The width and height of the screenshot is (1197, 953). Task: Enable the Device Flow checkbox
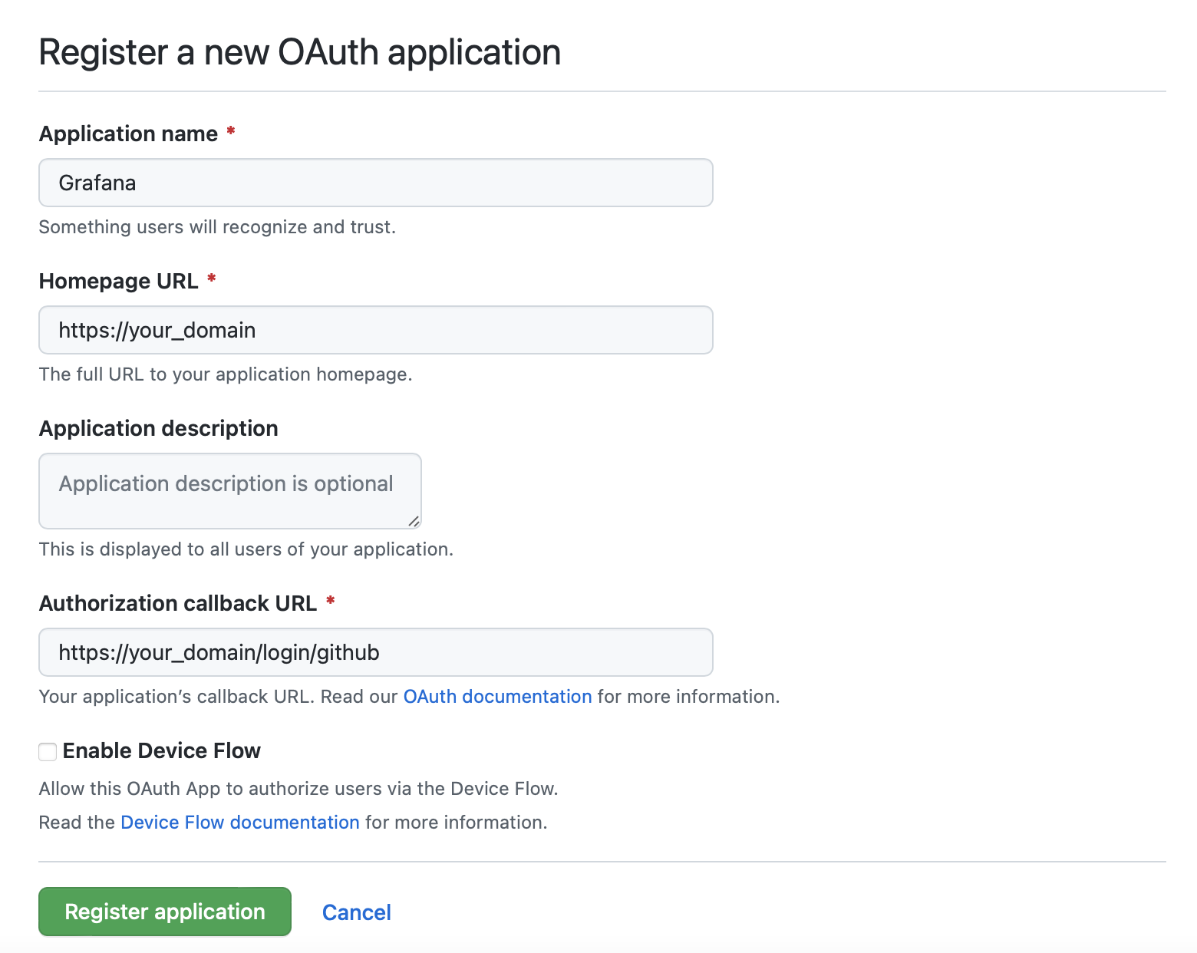pos(48,752)
